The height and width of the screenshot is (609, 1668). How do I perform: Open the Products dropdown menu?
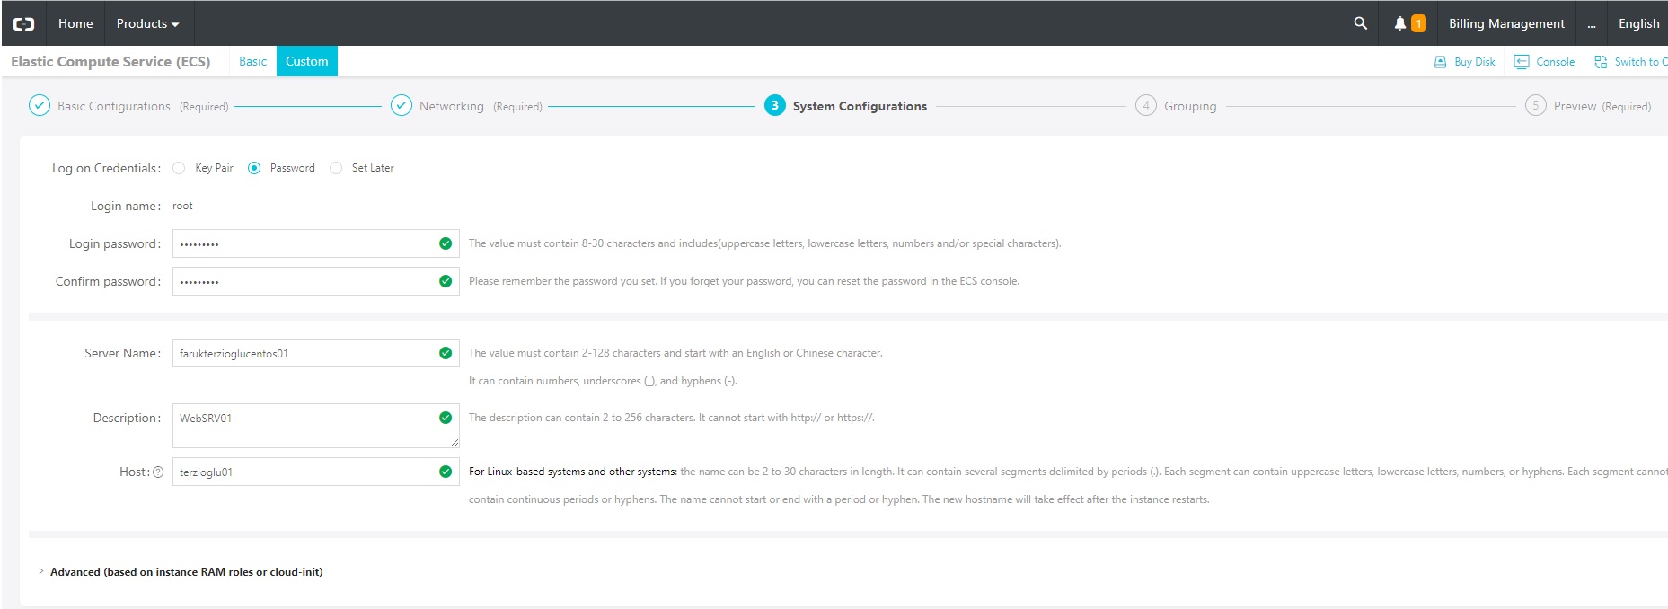(x=148, y=23)
